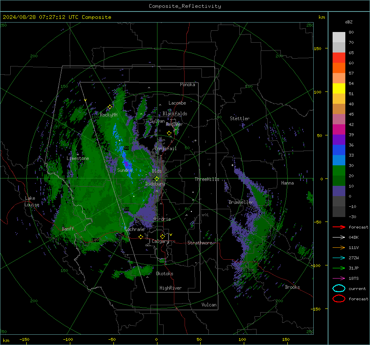Click the yellow diamond marker below RedDeer label
This screenshot has width=370, height=345.
pos(169,133)
